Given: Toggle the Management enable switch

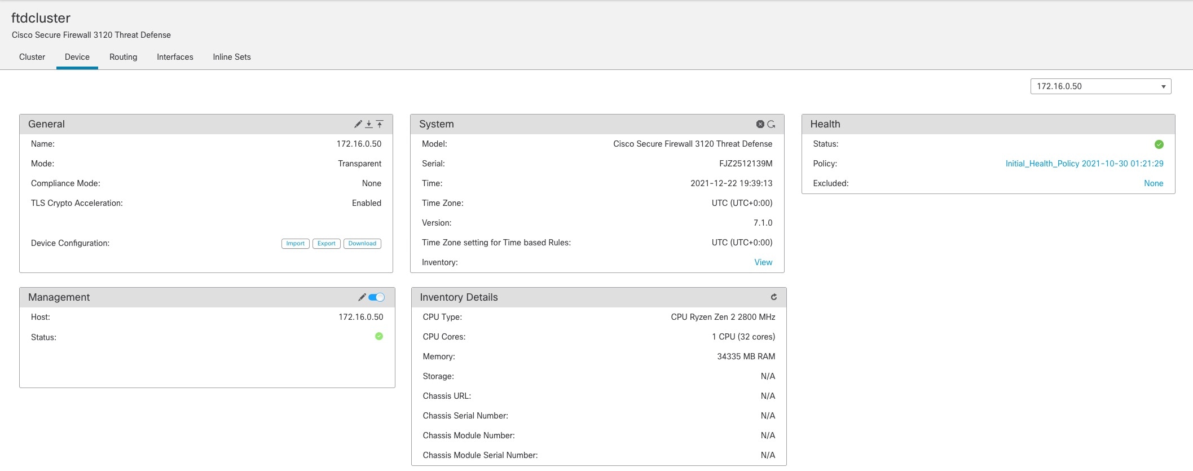Looking at the screenshot, I should point(376,297).
